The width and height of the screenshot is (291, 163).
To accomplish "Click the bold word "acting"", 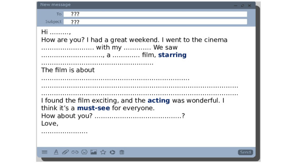I will (x=159, y=101).
